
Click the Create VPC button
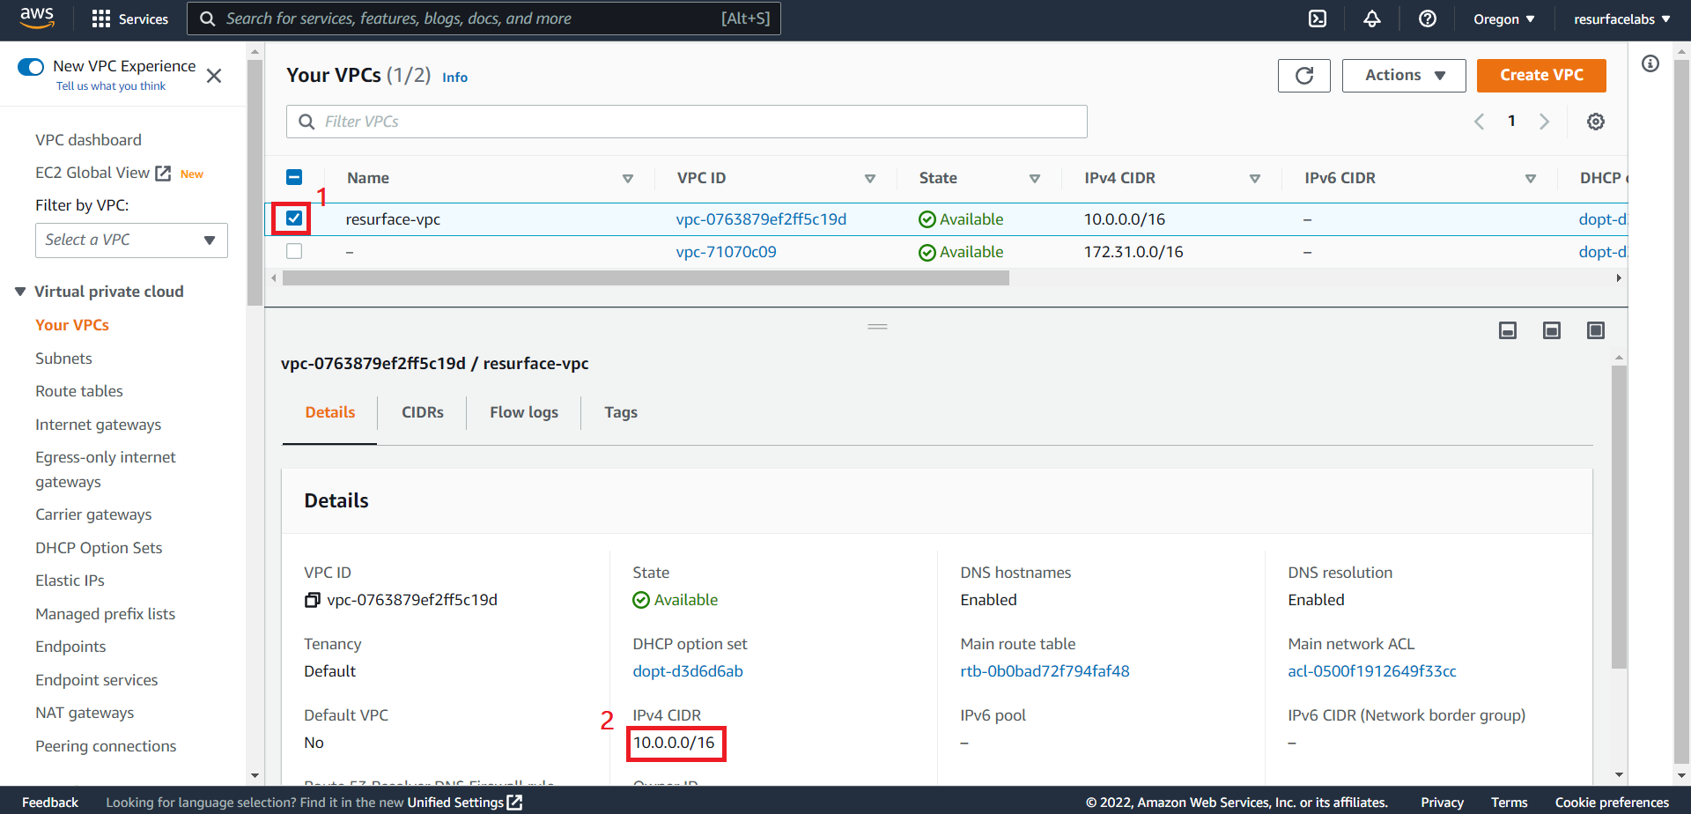1541,76
